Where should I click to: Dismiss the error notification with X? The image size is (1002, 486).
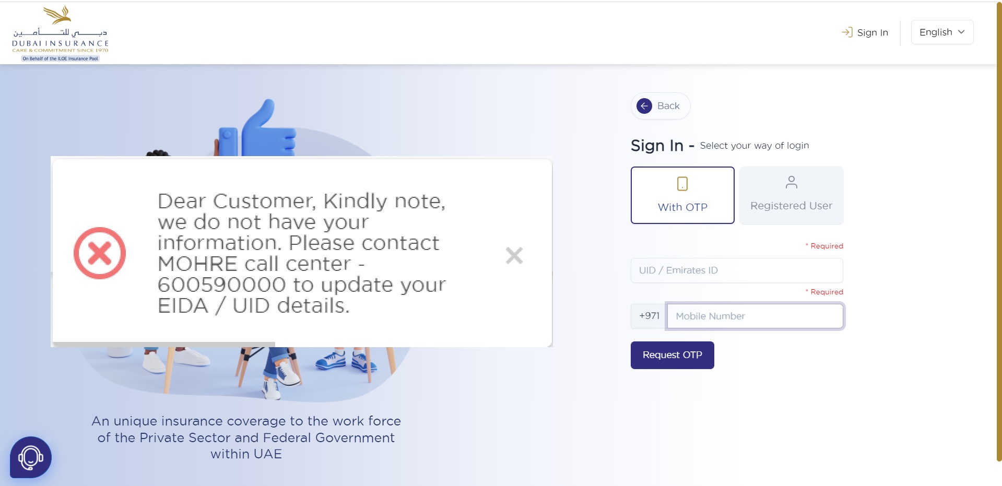(x=514, y=255)
